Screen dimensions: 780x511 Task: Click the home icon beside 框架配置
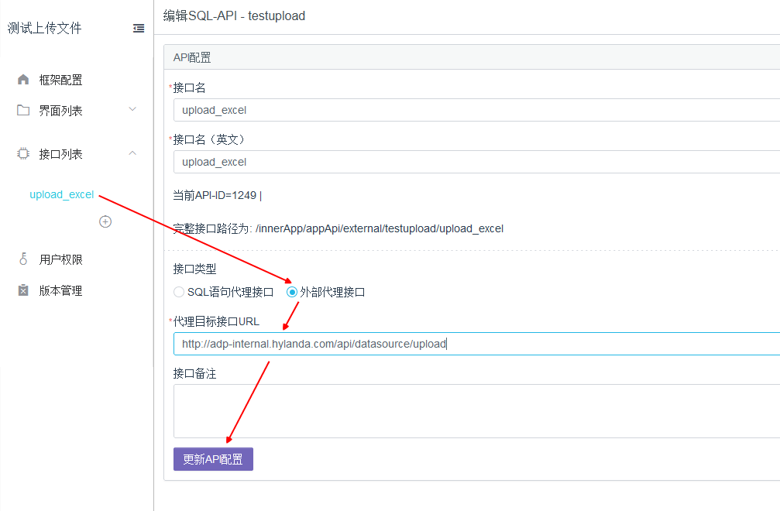pyautogui.click(x=23, y=80)
